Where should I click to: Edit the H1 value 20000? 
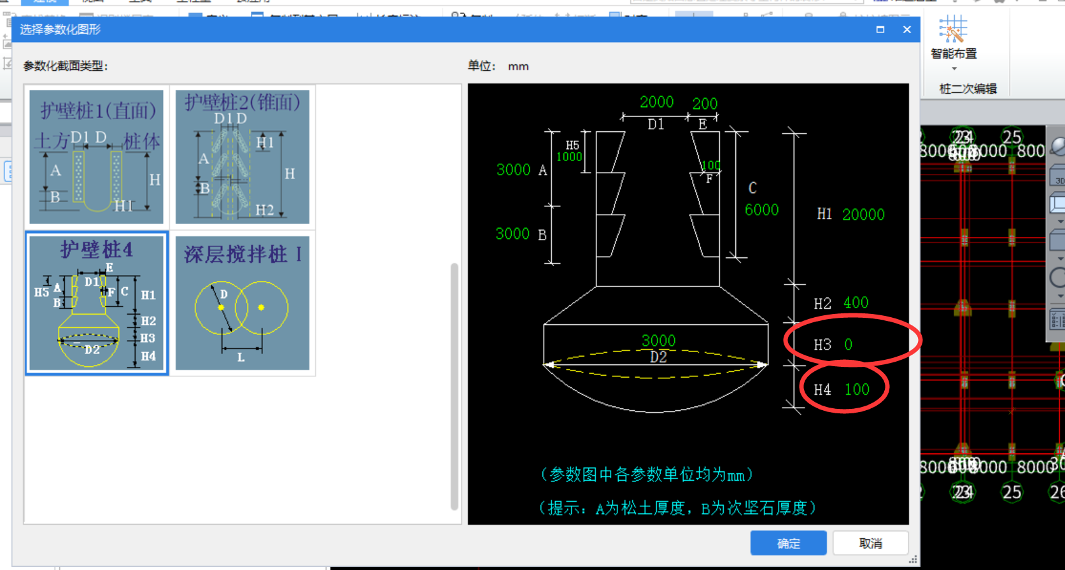(x=863, y=215)
